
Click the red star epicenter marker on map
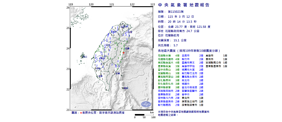123,52
